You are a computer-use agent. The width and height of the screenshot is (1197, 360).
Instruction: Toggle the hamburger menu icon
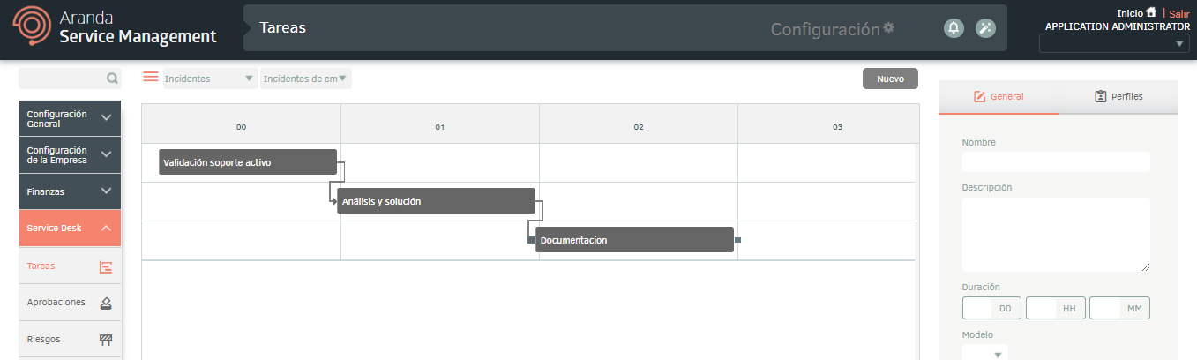coord(151,77)
